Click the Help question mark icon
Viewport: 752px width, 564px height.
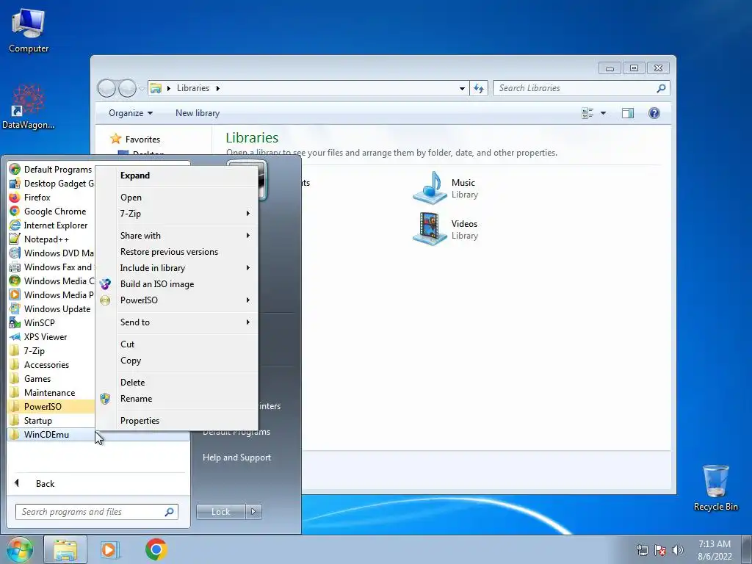[654, 113]
